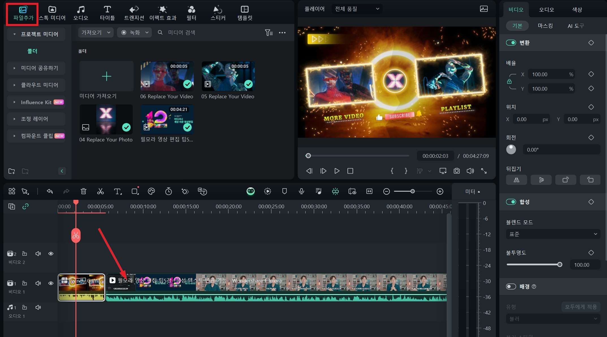
Task: Click flip horizontal button under 뒤집기
Action: [517, 180]
